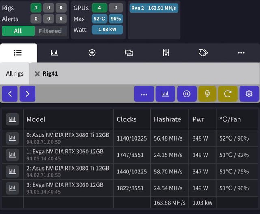Viewport: 260px width, 214px height.
Task: Switch to the statistics chart tab
Action: coord(54,53)
